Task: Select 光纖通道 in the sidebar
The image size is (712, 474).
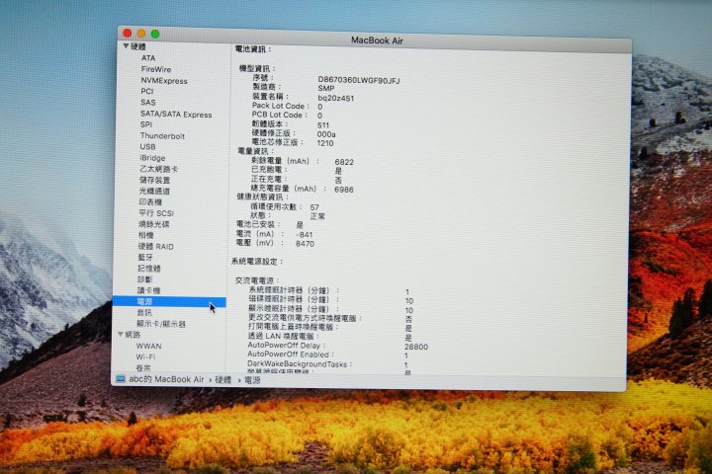Action: coord(154,191)
